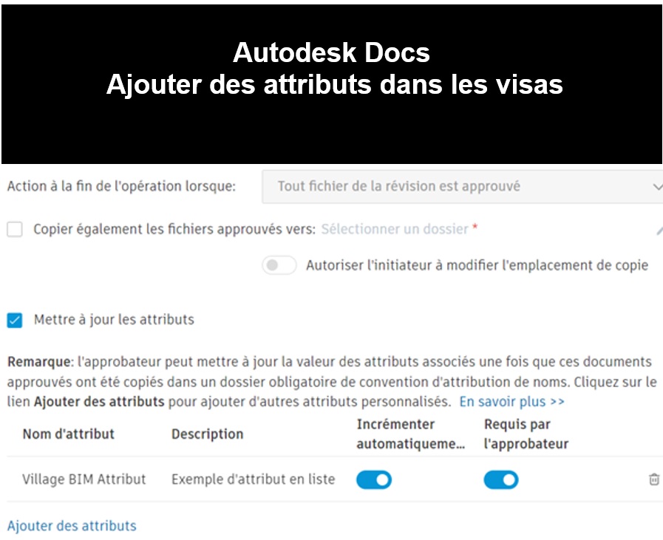The height and width of the screenshot is (540, 663).
Task: Select the 'Incrémenter automatiquement' column header
Action: (411, 434)
